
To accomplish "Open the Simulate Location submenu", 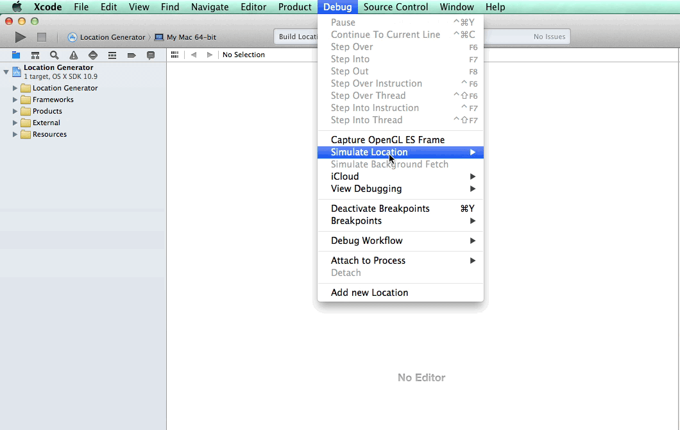I will tap(400, 152).
